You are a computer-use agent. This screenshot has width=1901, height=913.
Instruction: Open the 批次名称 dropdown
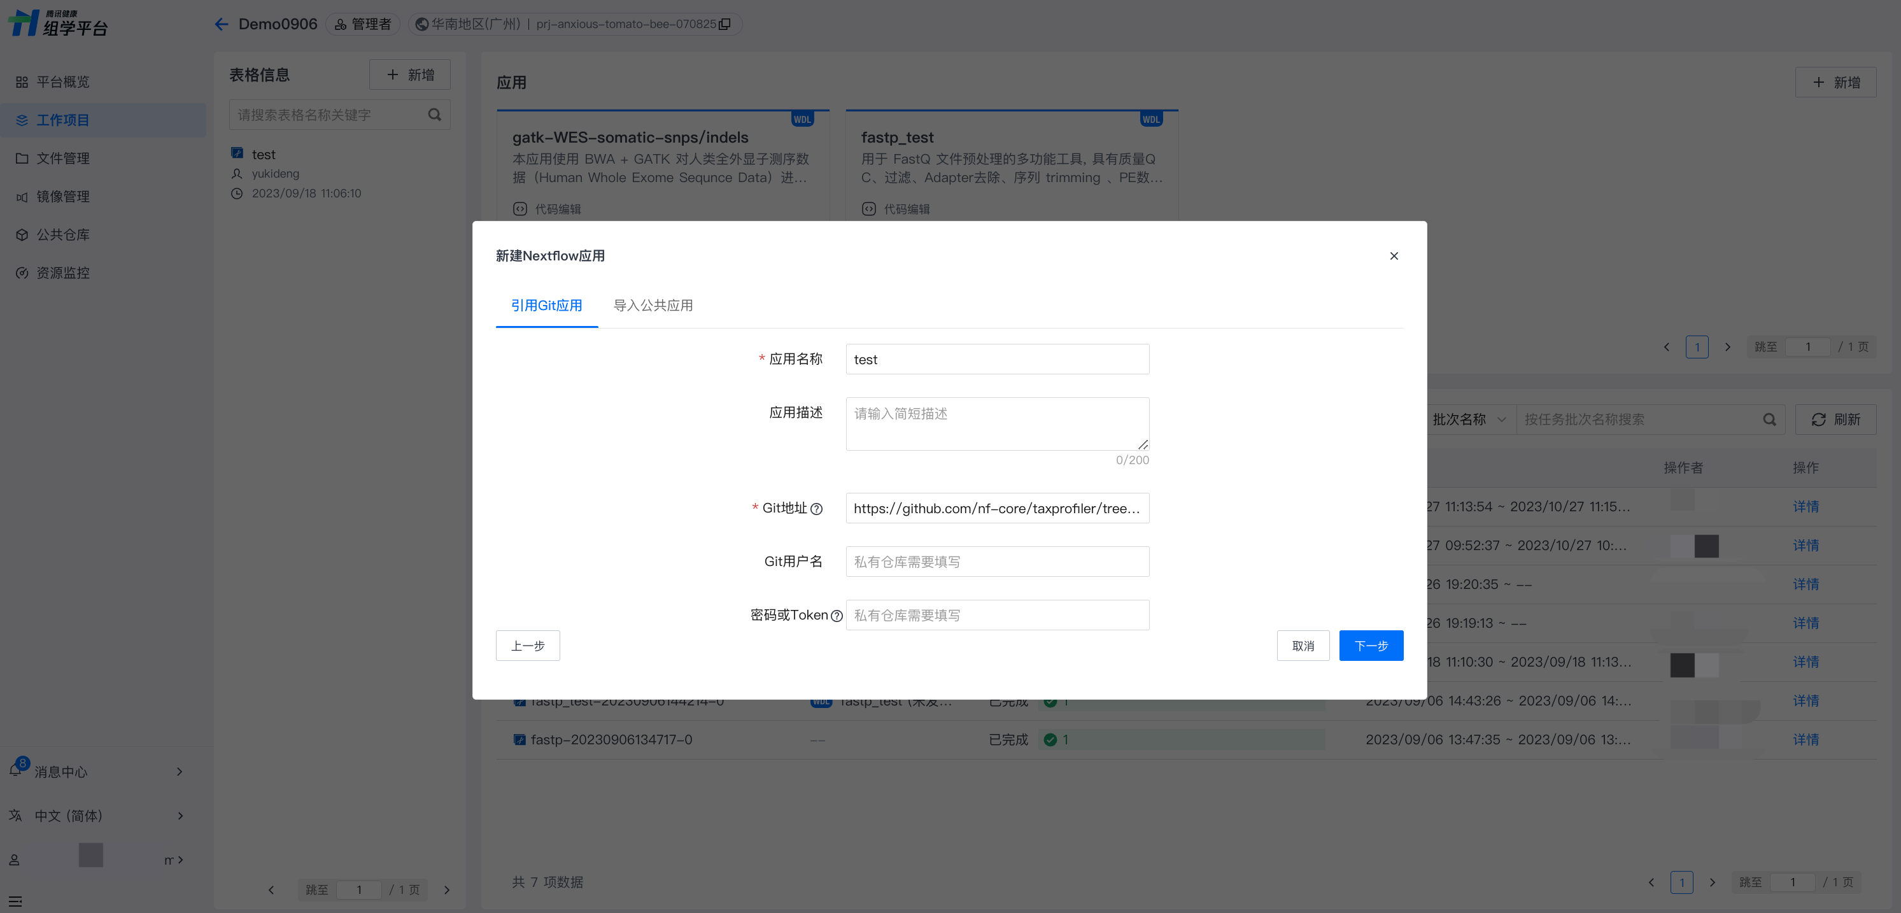click(1469, 419)
